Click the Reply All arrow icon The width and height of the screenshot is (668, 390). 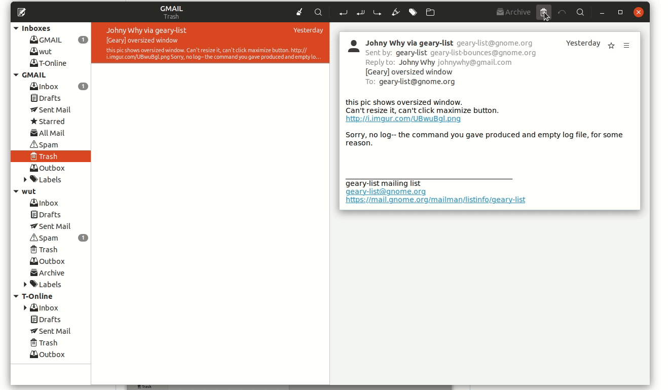360,13
